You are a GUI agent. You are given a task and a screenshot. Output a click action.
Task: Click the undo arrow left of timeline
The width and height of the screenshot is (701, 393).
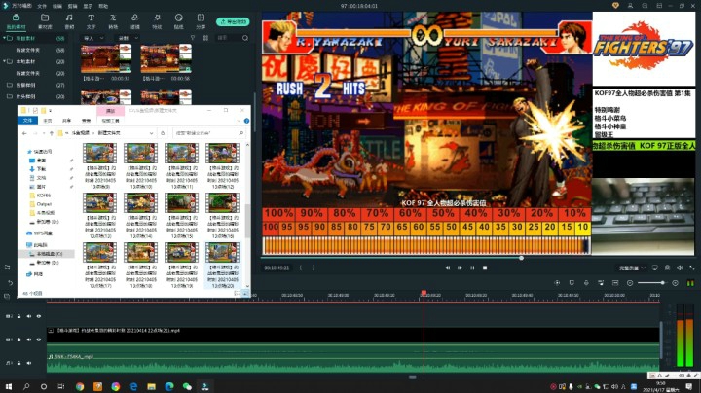[x=10, y=283]
